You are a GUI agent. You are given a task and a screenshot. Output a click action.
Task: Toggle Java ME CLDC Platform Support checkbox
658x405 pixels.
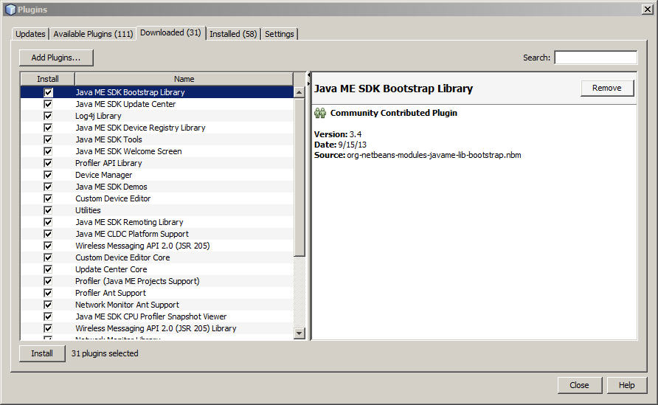click(48, 234)
